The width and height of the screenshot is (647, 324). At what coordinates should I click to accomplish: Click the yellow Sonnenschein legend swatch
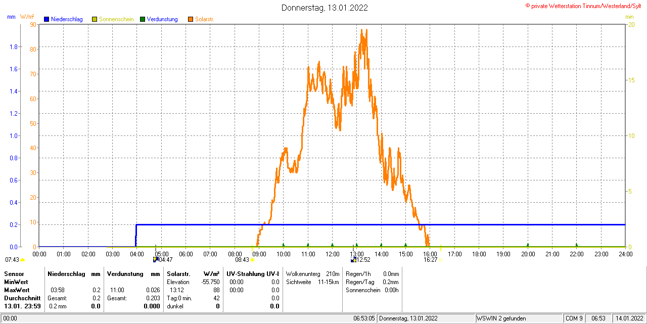click(95, 19)
